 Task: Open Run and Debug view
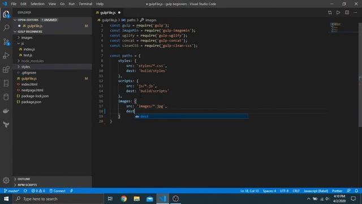(x=6, y=56)
